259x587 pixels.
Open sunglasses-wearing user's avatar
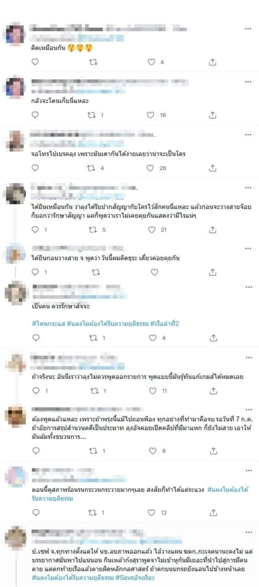click(x=15, y=416)
